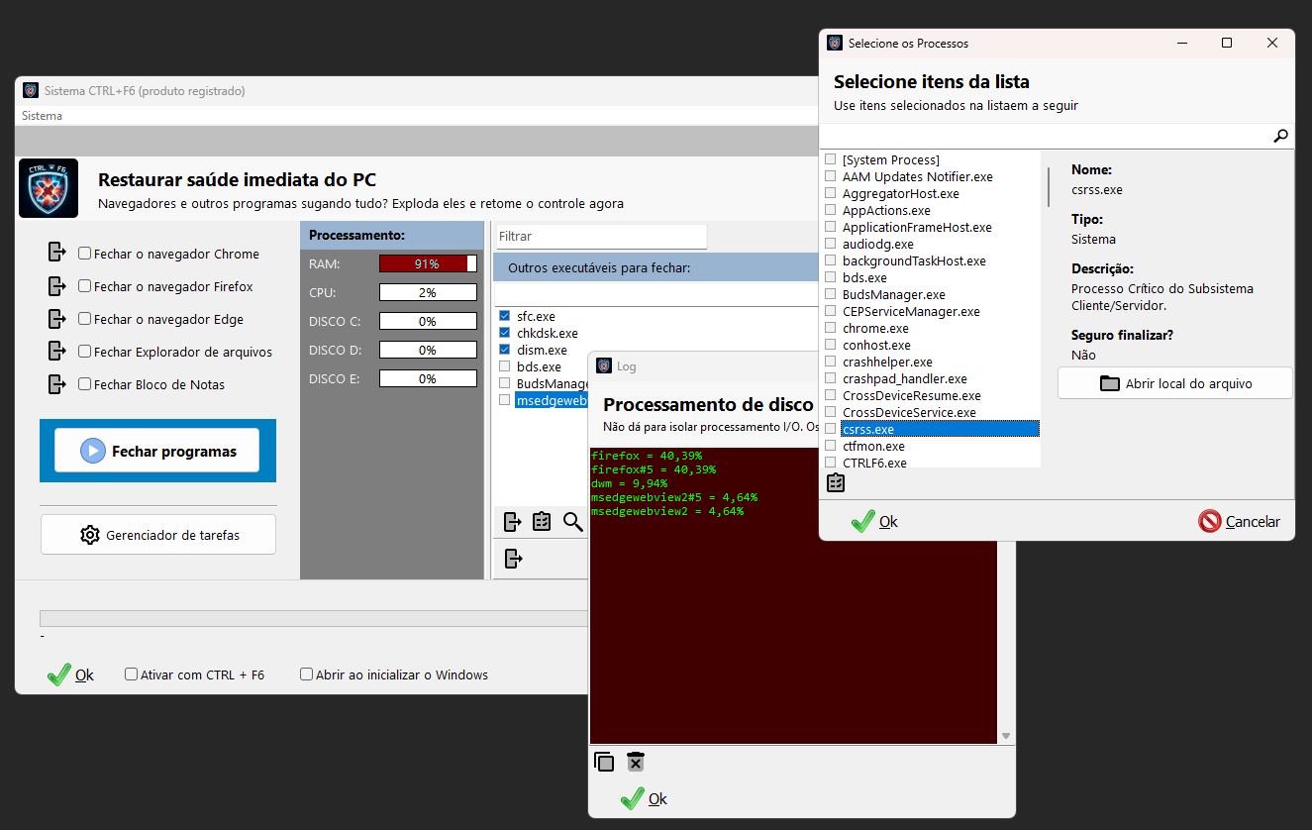1312x830 pixels.
Task: Click the exit icon beside Fechar Bloco de Notas
Action: click(x=56, y=384)
